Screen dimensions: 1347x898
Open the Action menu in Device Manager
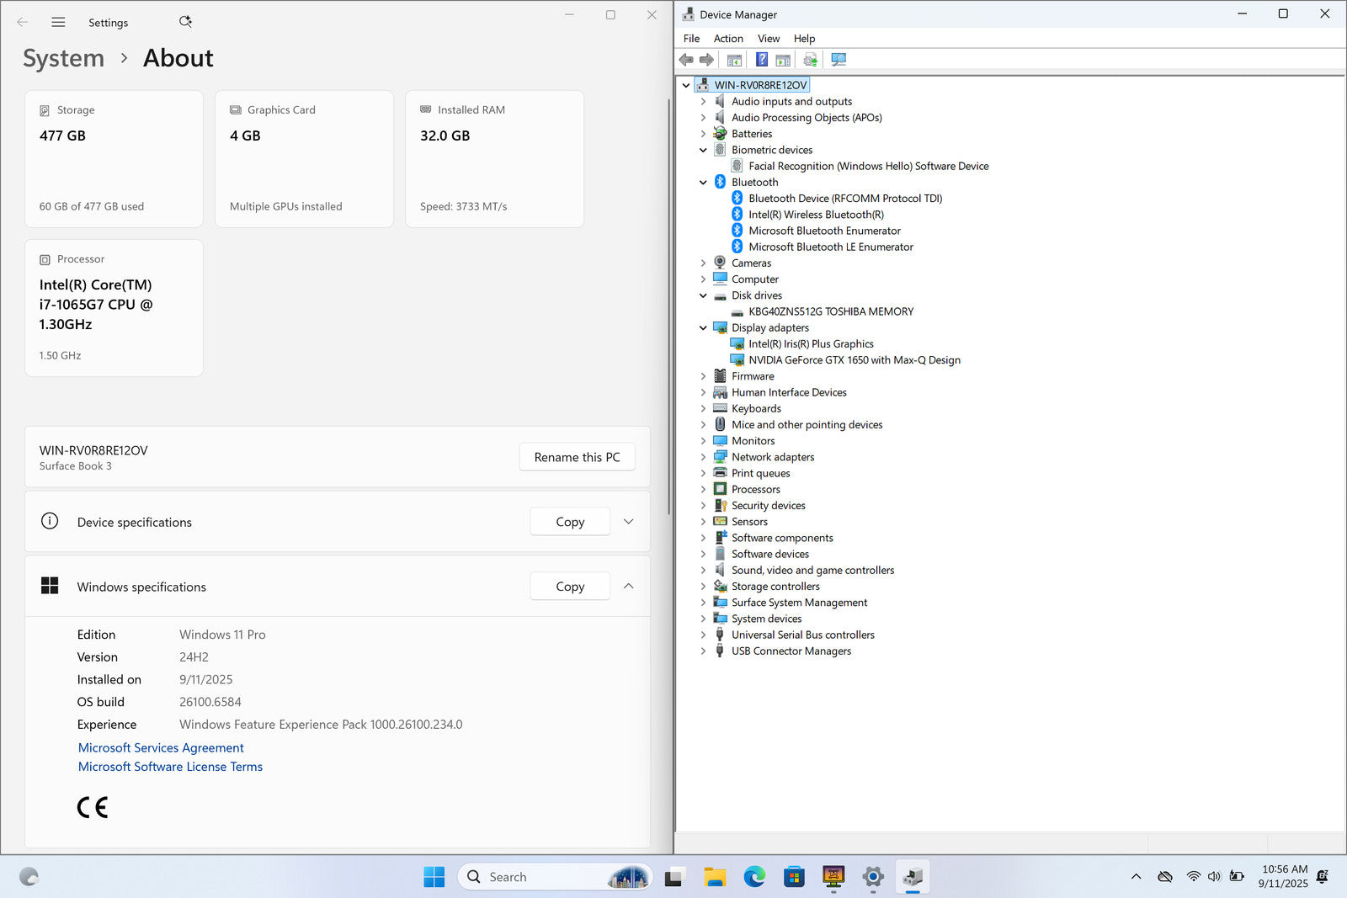click(x=727, y=39)
